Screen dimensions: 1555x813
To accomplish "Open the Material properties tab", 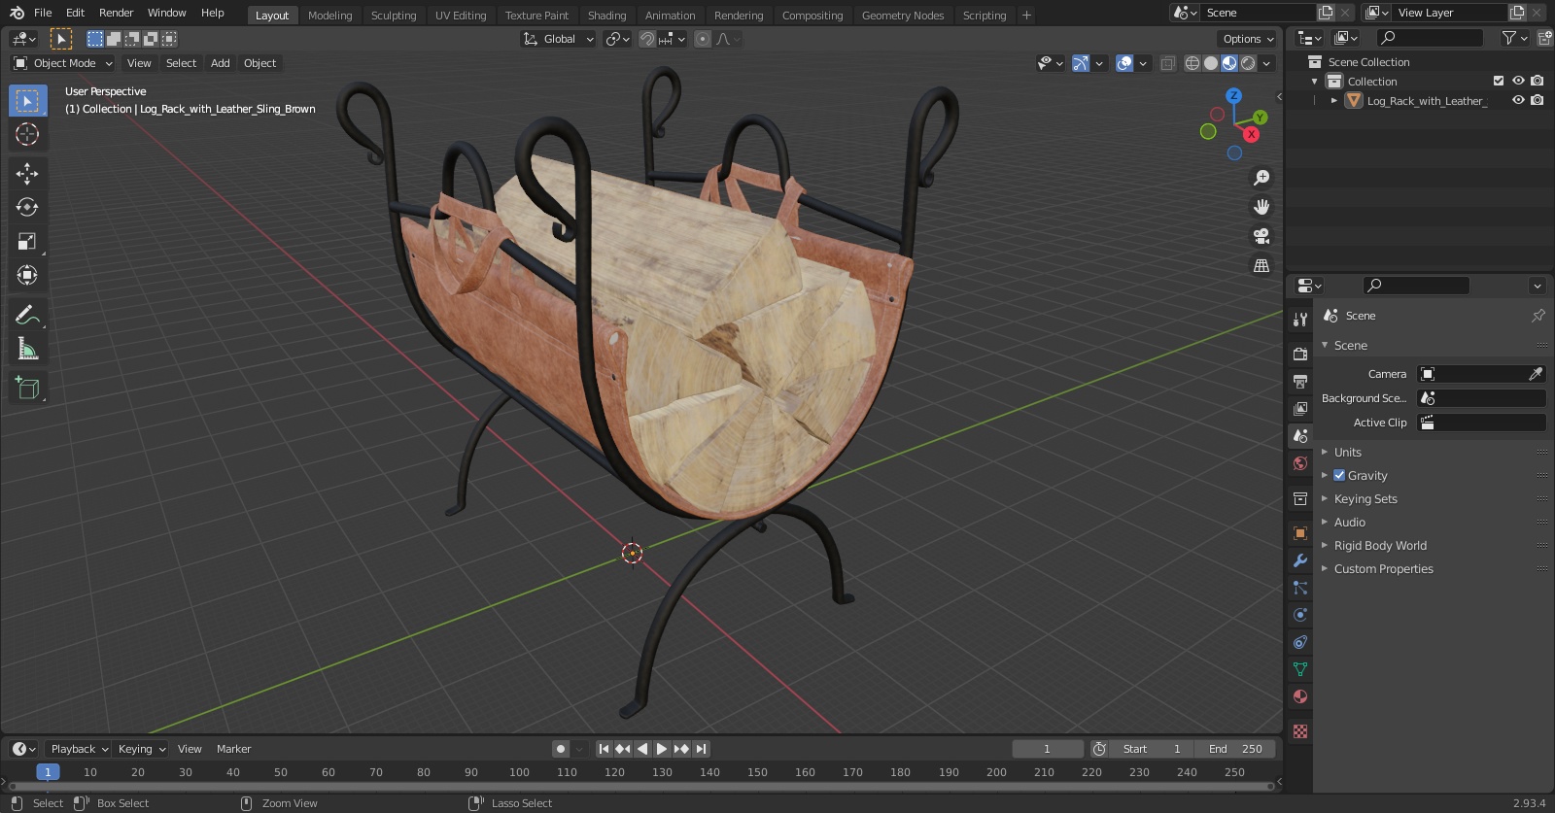I will pyautogui.click(x=1300, y=696).
